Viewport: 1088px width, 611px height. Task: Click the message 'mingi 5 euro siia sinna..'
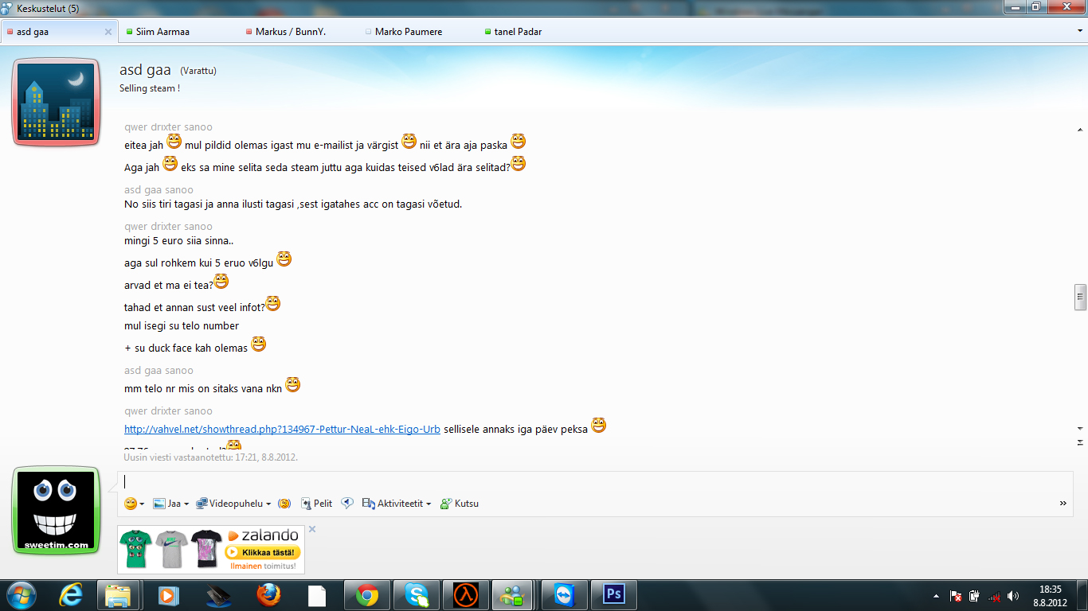point(179,240)
